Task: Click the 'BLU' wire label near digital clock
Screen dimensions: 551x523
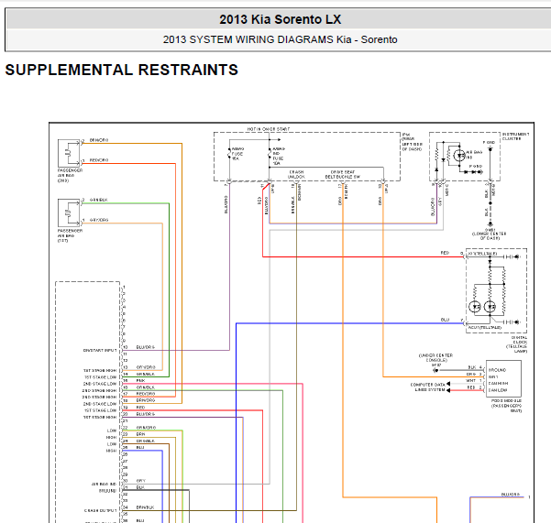Action: tap(445, 320)
